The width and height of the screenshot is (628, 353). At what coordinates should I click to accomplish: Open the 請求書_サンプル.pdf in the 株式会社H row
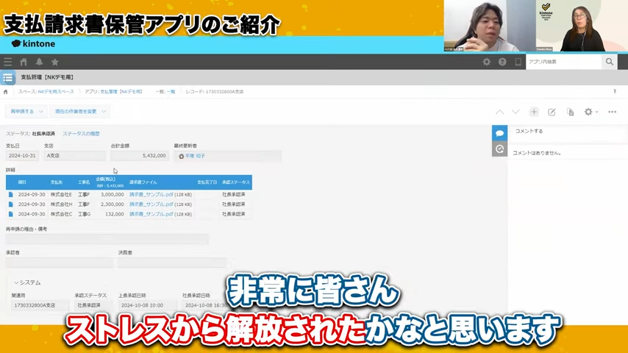click(151, 204)
